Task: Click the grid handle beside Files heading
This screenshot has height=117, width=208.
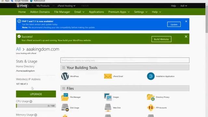Action: [x=64, y=88]
